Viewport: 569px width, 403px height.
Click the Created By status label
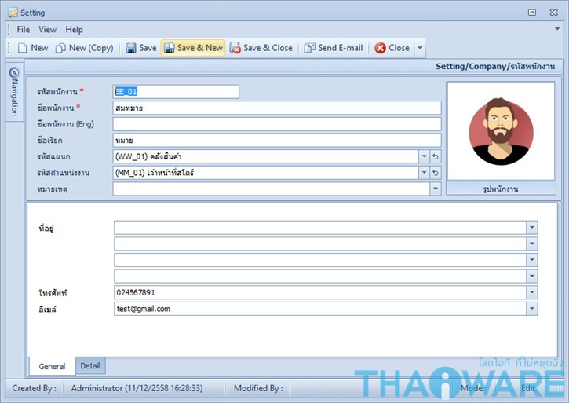(x=34, y=388)
